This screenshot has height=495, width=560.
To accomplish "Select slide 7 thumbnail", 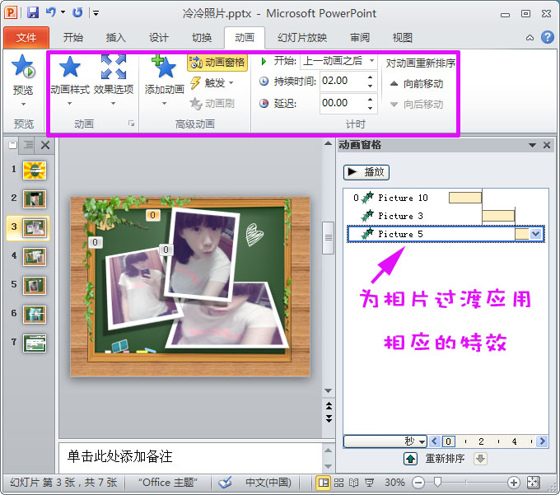I will coord(35,343).
